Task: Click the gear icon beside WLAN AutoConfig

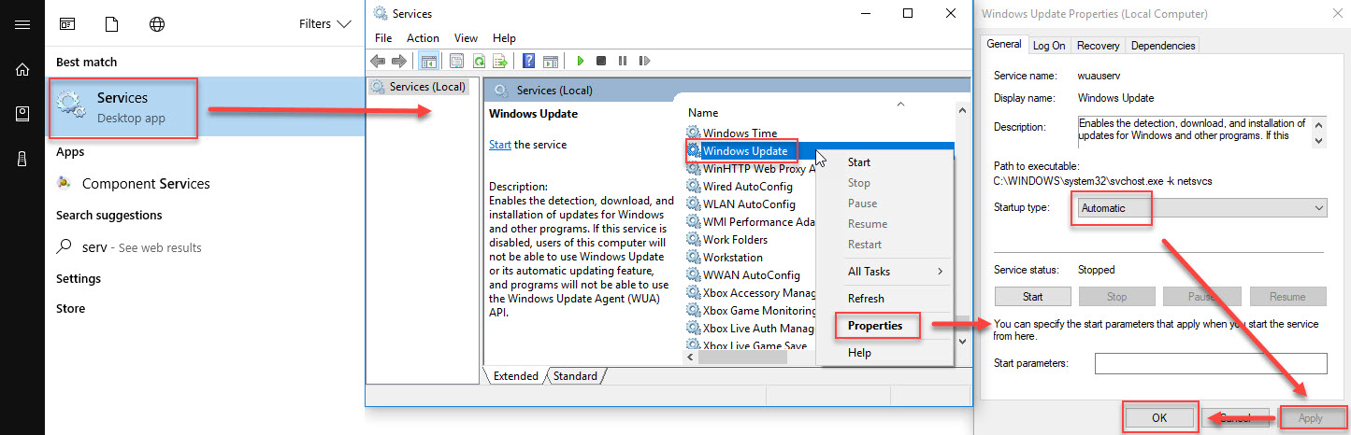Action: pyautogui.click(x=694, y=203)
